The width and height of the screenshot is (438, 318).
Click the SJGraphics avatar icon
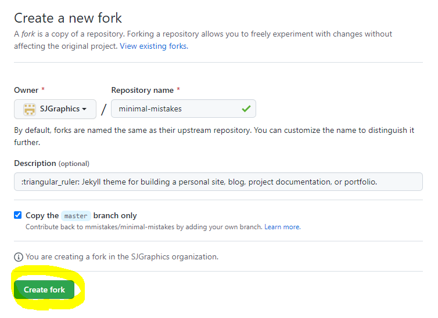(29, 109)
